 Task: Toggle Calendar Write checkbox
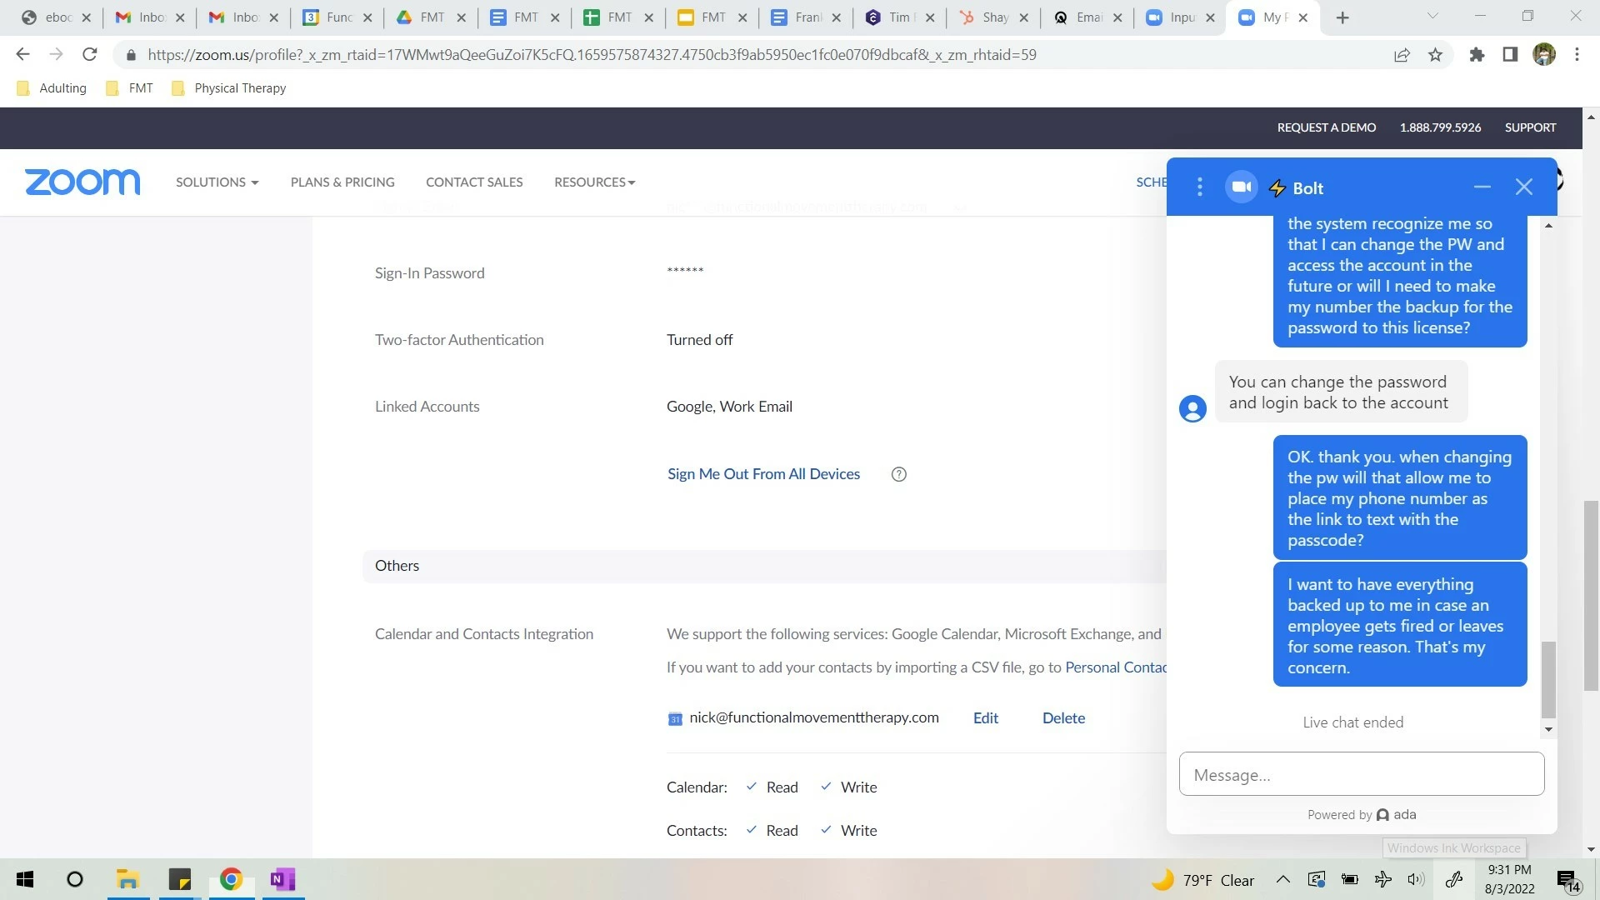click(826, 787)
